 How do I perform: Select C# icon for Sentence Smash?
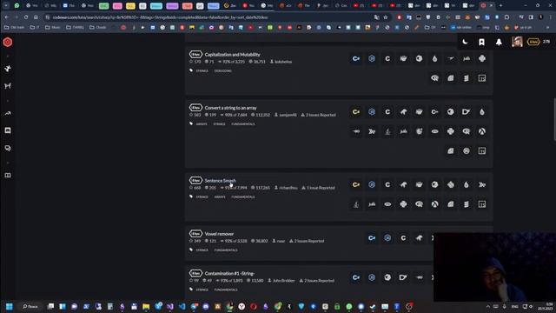click(356, 184)
